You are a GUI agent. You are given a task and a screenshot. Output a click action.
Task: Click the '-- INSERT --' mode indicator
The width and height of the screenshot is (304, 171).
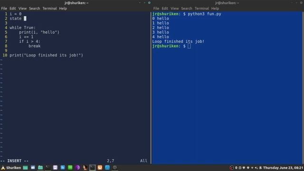point(15,161)
